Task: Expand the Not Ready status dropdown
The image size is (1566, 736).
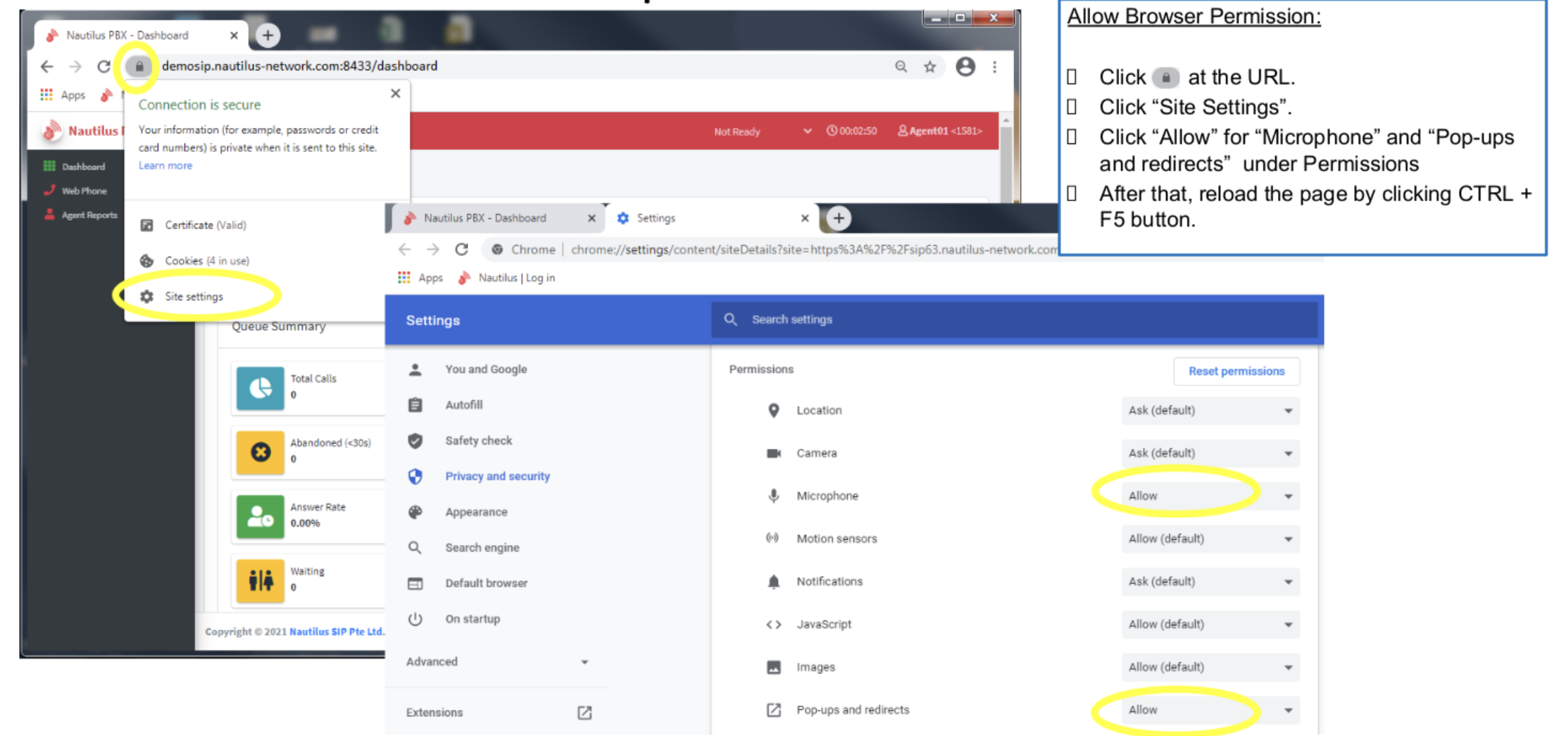Action: click(763, 132)
